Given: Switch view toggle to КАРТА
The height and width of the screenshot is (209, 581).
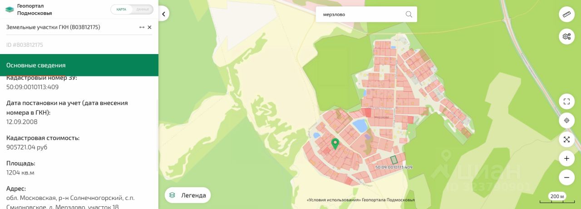Looking at the screenshot, I should (122, 9).
